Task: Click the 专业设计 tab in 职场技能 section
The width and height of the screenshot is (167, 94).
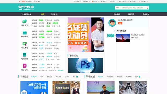Action: coord(100,77)
